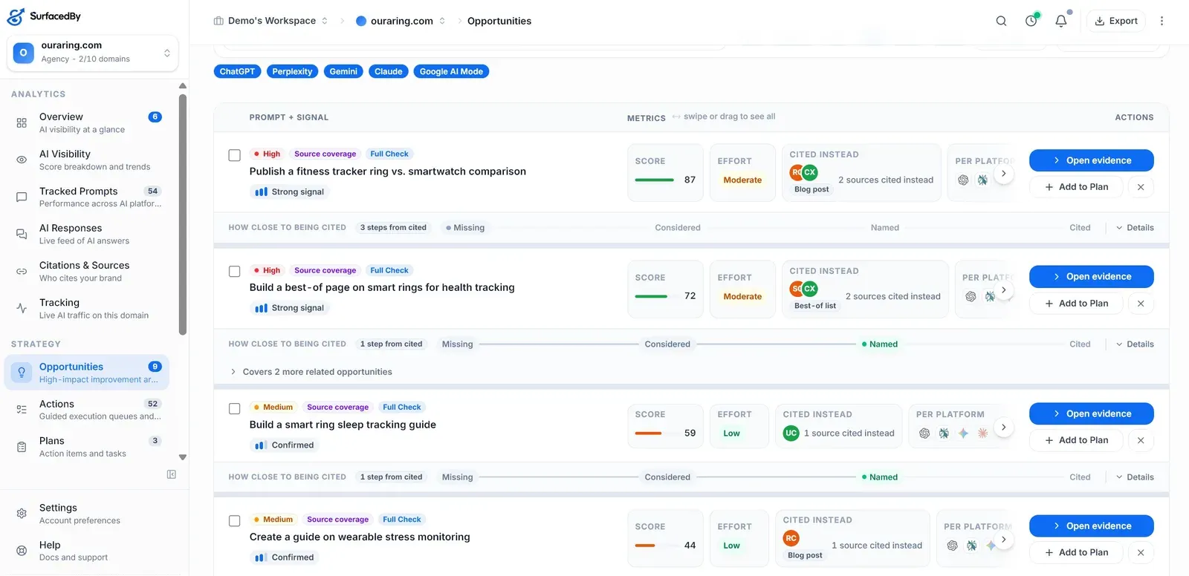
Task: Click RC avatar in stress monitoring row
Action: pos(791,538)
